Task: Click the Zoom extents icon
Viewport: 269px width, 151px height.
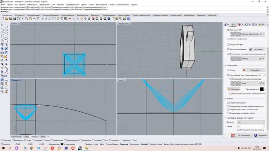Action: [54, 19]
